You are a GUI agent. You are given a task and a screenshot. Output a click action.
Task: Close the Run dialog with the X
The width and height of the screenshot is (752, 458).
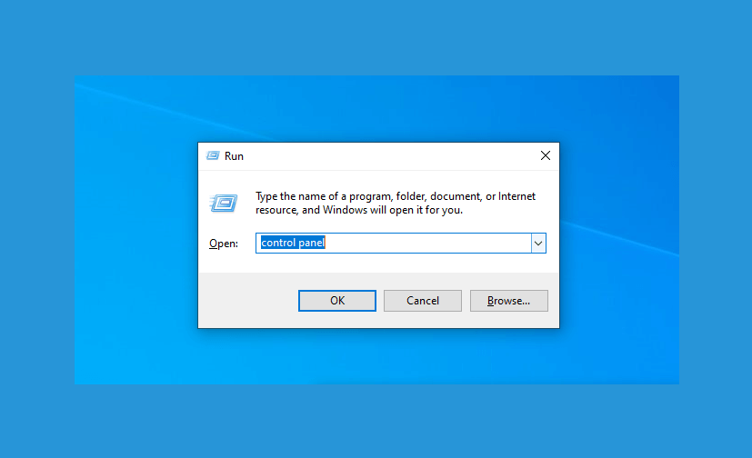pyautogui.click(x=546, y=155)
